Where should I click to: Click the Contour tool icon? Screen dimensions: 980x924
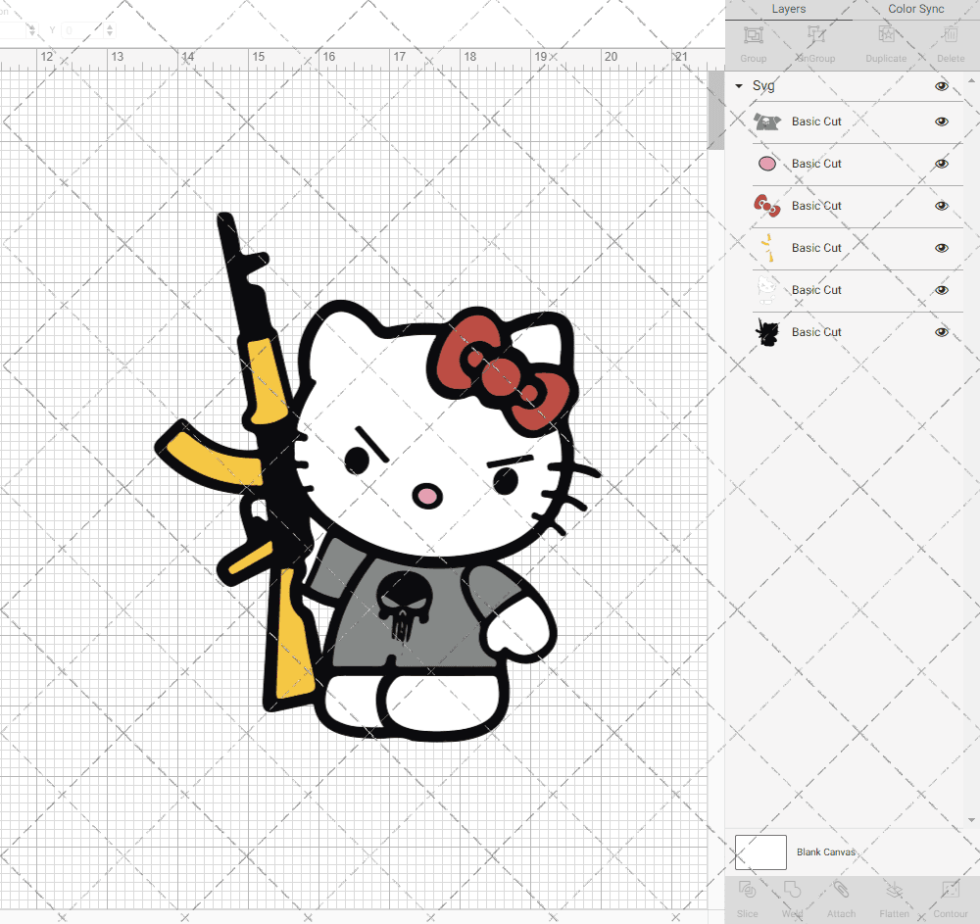pyautogui.click(x=950, y=890)
